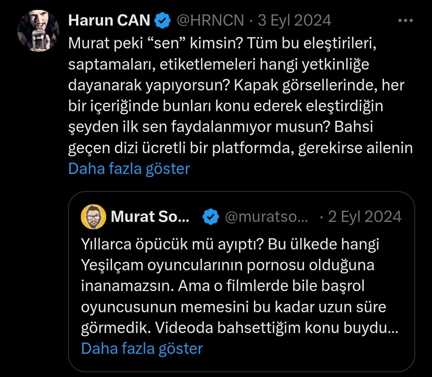This screenshot has height=377, width=432.
Task: Click the 2 Eyl 2024 quoted tweet date
Action: tap(365, 217)
